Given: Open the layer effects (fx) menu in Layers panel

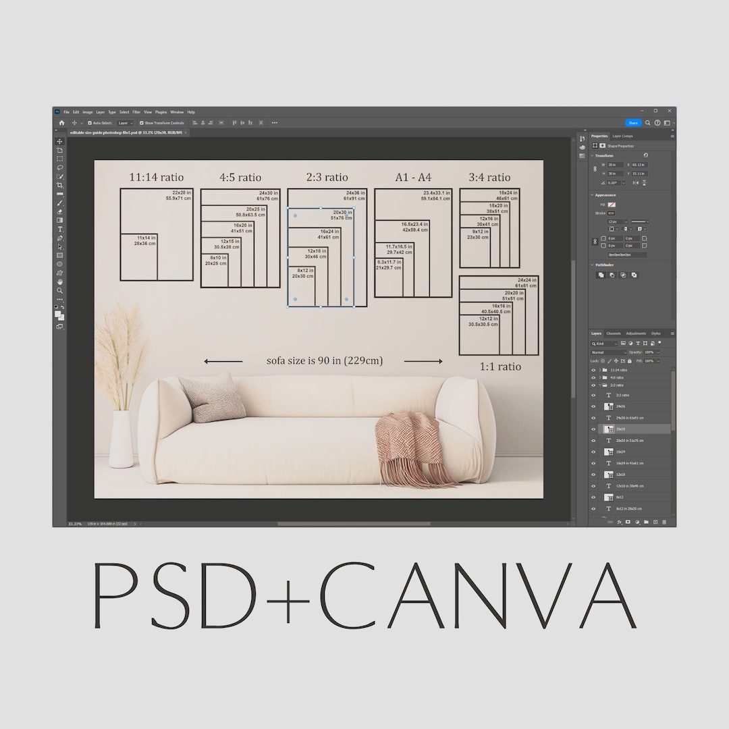Looking at the screenshot, I should 619,522.
